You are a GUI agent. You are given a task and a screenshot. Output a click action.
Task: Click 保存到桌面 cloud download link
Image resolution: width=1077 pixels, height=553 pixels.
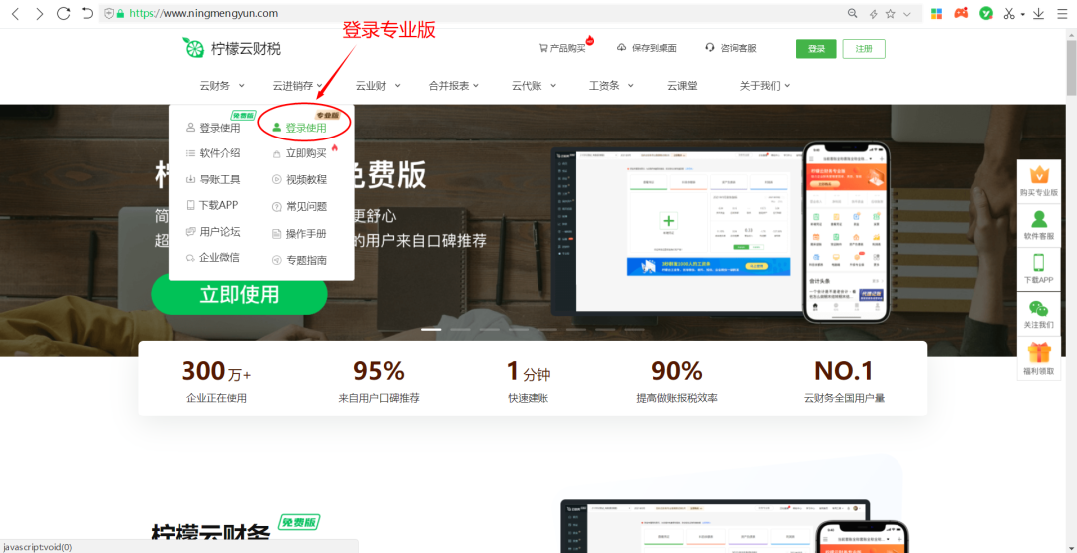point(647,48)
